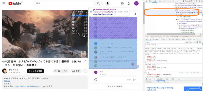Open the emoji picker in chat
This screenshot has width=203, height=91.
(96, 80)
